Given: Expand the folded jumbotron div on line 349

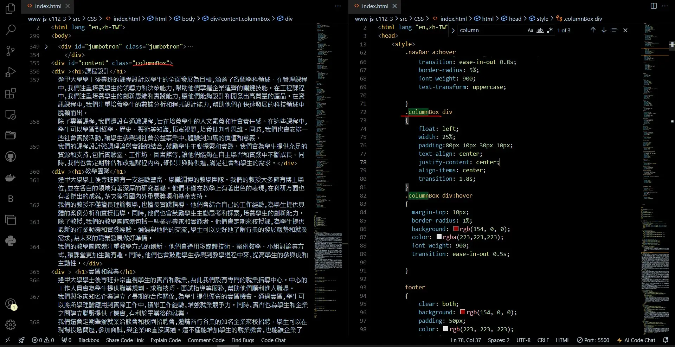Looking at the screenshot, I should pyautogui.click(x=46, y=46).
